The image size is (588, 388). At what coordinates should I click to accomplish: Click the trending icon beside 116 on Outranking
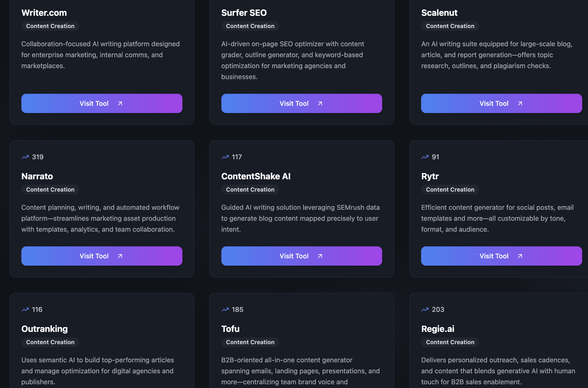25,310
